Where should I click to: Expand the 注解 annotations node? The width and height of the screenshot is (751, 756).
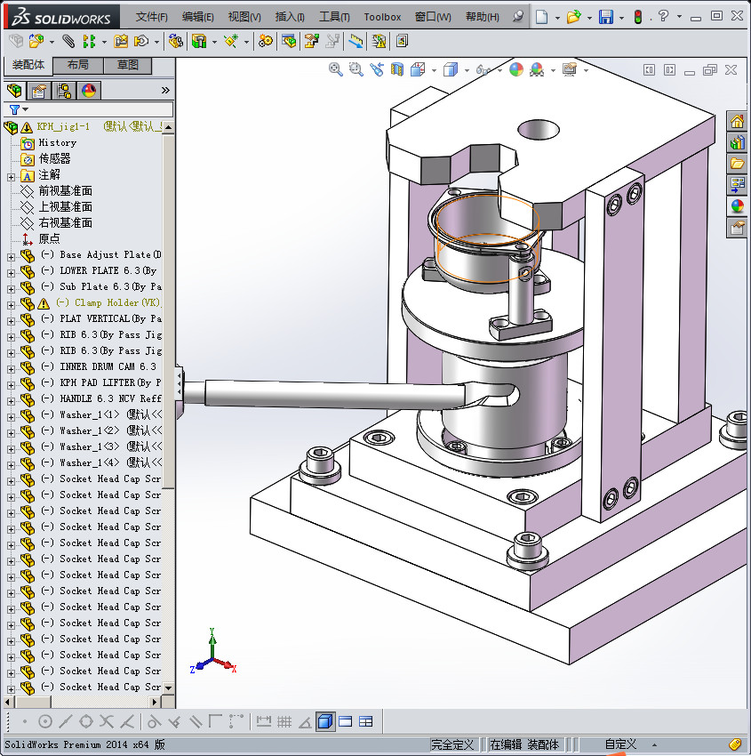pos(11,177)
